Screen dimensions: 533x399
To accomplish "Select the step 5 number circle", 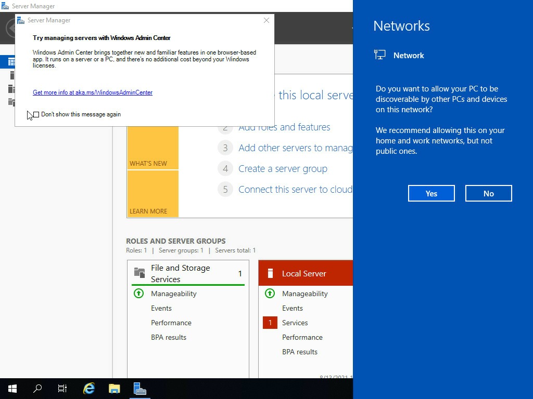I will (225, 189).
